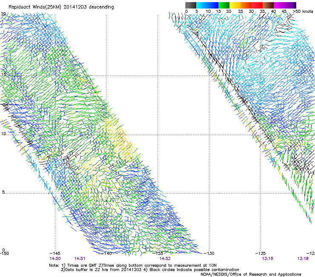Select the longitude label '-125'

click(261, 253)
